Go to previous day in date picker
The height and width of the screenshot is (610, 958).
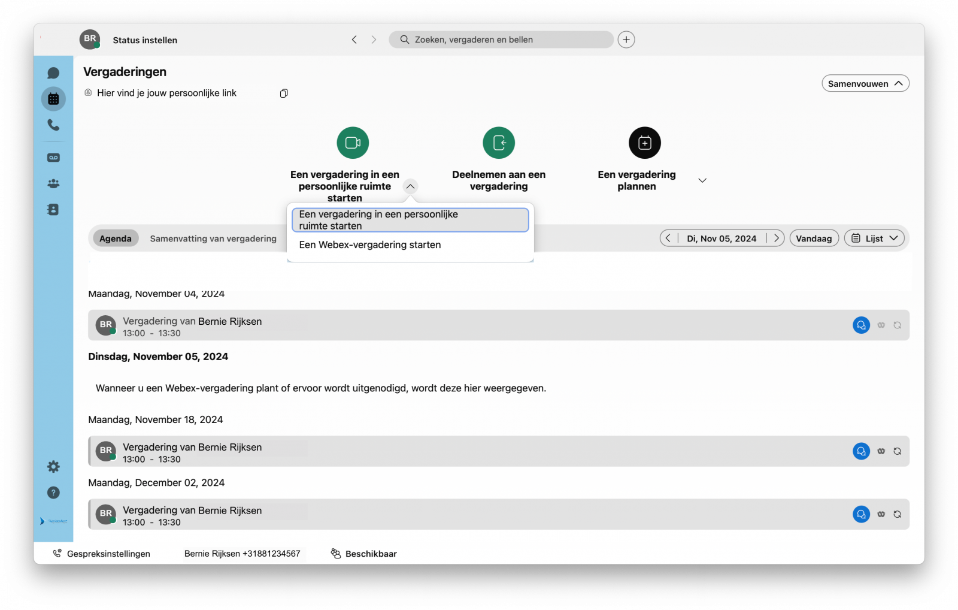[668, 238]
